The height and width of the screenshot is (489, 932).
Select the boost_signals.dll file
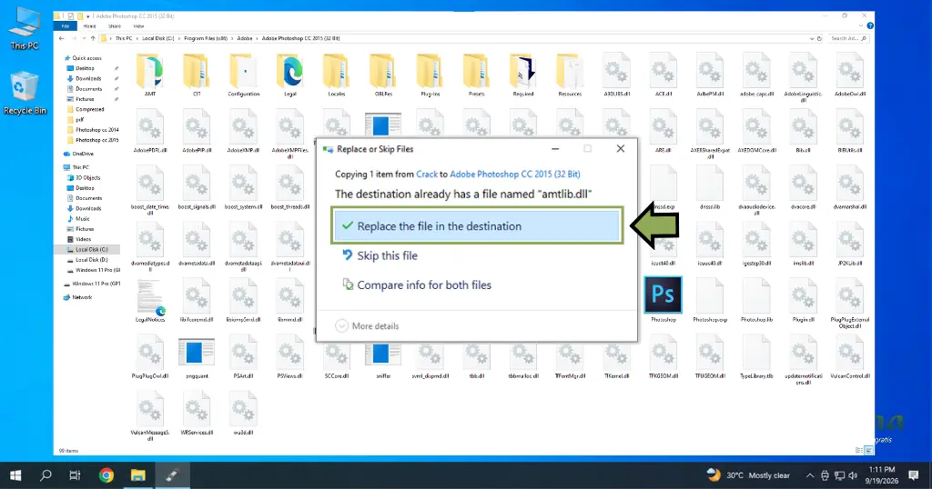(x=197, y=187)
